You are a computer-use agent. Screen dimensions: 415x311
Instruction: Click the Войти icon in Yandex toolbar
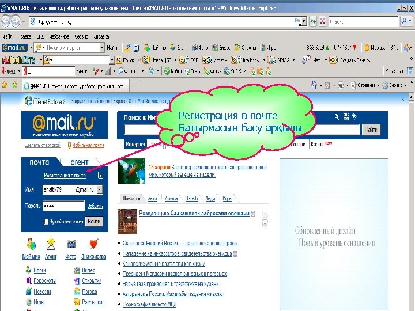tap(167, 71)
